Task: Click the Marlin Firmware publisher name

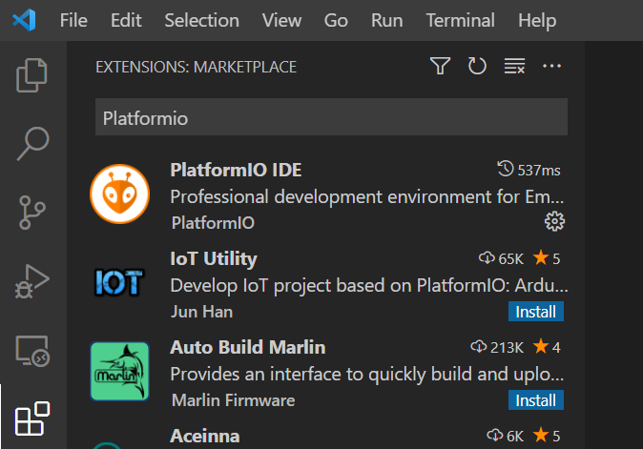Action: pos(233,400)
